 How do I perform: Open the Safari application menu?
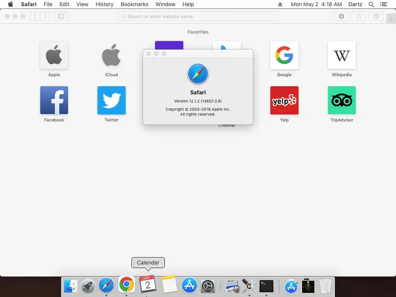(x=29, y=4)
